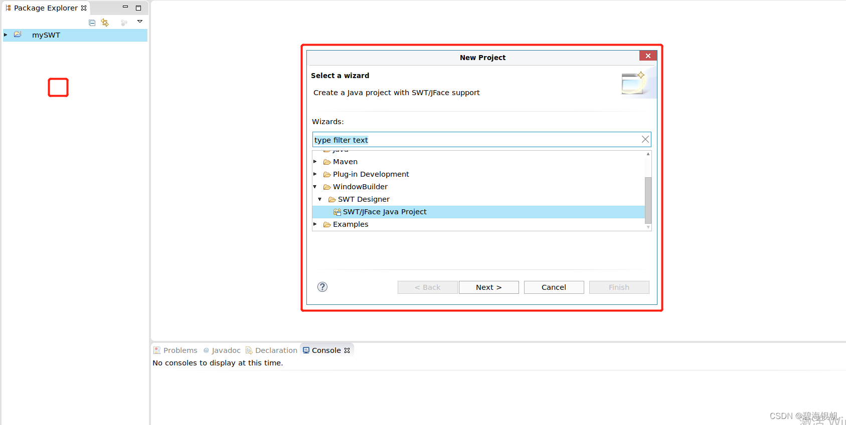Viewport: 846px width, 425px height.
Task: Select WindowBuilder folder in wizards list
Action: tap(360, 187)
